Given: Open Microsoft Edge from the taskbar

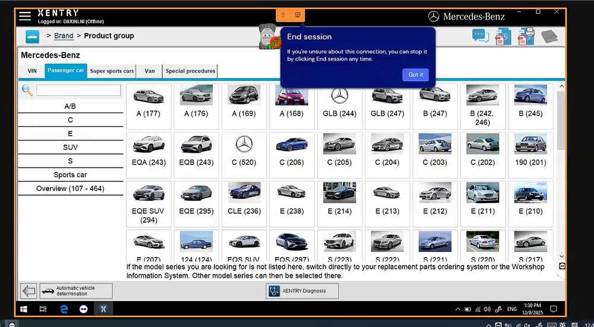Looking at the screenshot, I should pyautogui.click(x=64, y=309).
